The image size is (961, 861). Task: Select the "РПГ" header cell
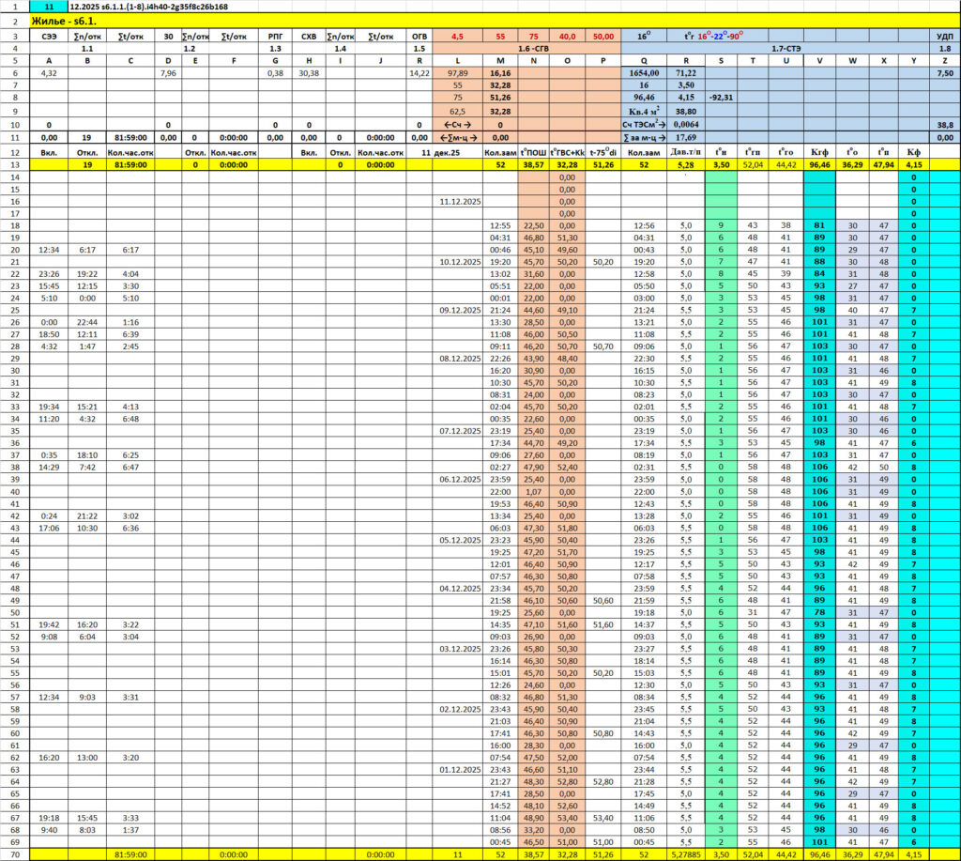tap(275, 36)
